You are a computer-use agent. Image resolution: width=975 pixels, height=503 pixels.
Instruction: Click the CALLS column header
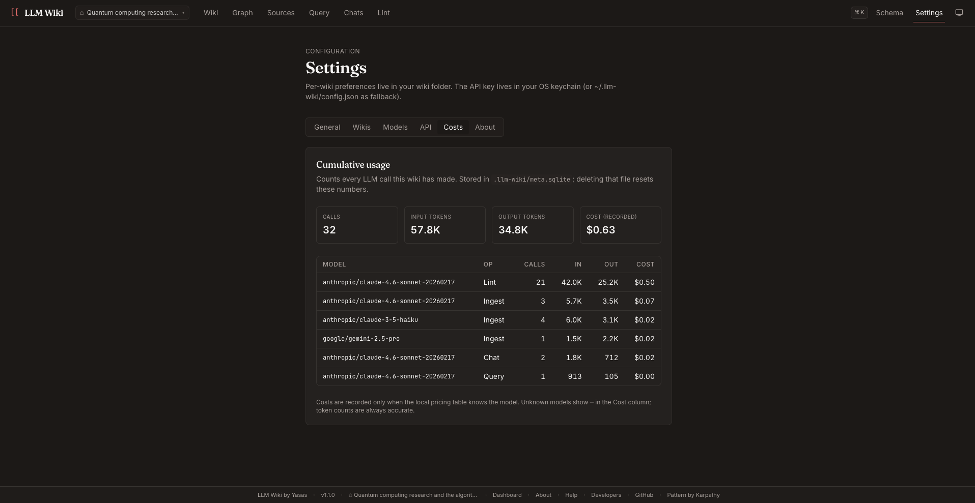click(x=535, y=264)
